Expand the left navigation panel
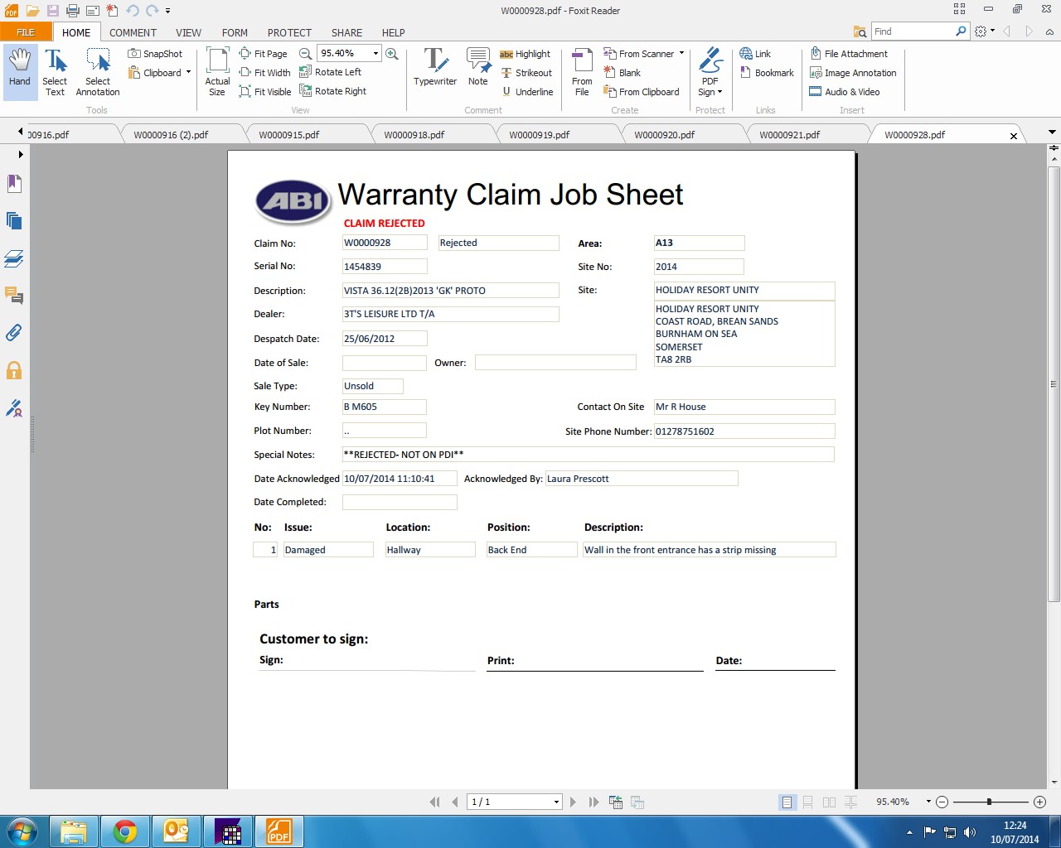1061x848 pixels. pos(21,154)
